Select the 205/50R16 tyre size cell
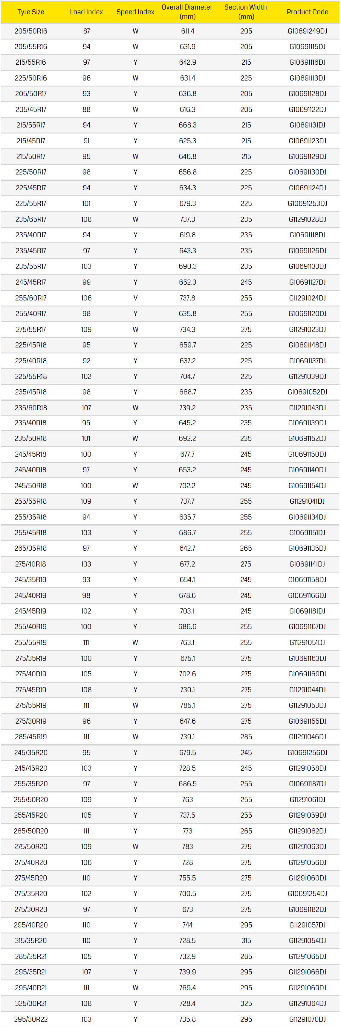The width and height of the screenshot is (341, 1028). coord(31,31)
